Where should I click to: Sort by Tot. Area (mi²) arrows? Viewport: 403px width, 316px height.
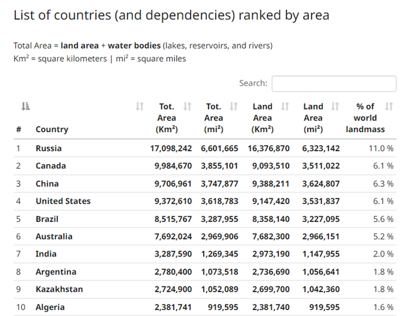pyautogui.click(x=233, y=106)
